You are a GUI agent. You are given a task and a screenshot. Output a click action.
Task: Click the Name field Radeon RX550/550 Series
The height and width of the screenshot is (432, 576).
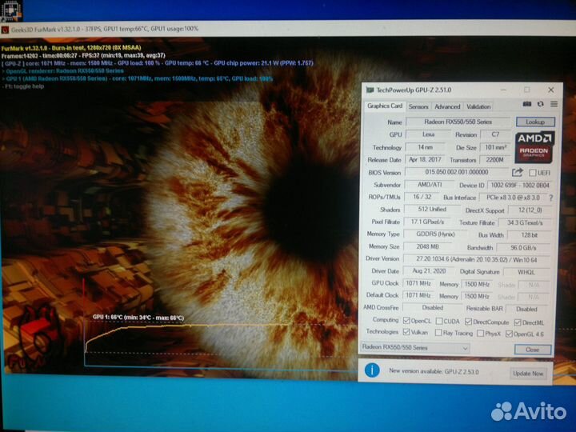(x=458, y=122)
